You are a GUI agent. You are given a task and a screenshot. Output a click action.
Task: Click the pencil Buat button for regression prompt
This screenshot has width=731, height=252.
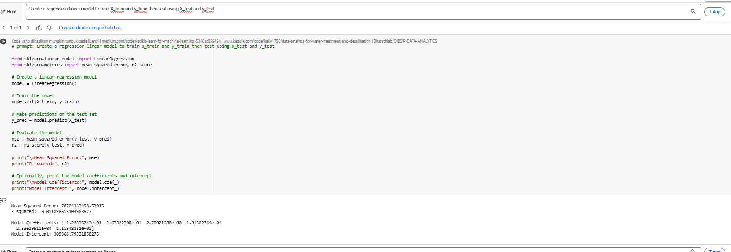point(9,12)
